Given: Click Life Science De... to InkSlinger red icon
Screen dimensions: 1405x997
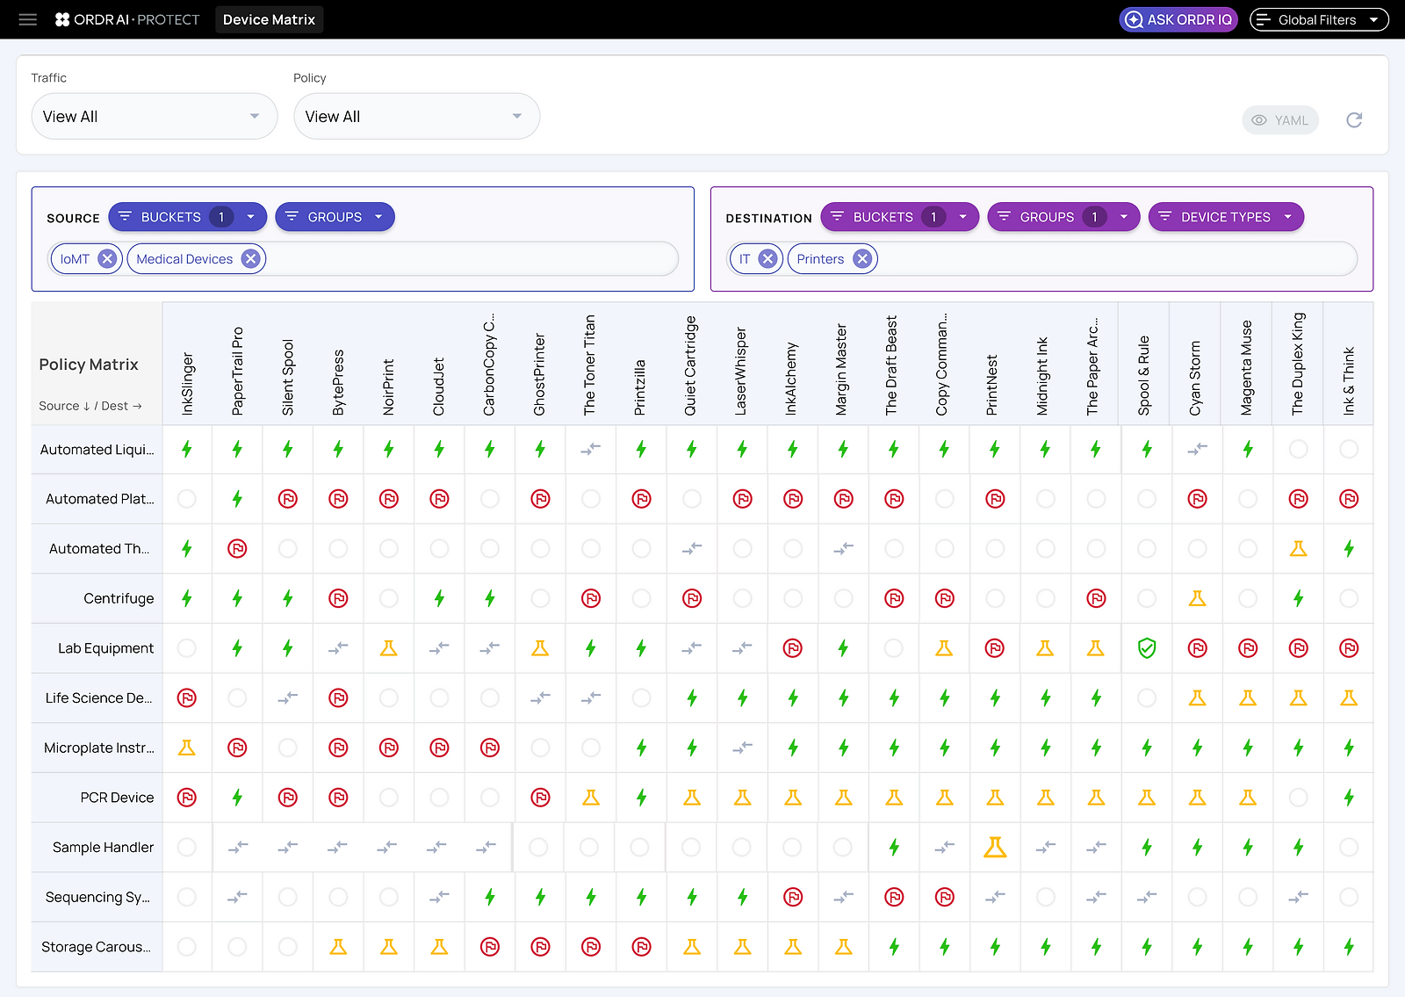Looking at the screenshot, I should pyautogui.click(x=186, y=698).
